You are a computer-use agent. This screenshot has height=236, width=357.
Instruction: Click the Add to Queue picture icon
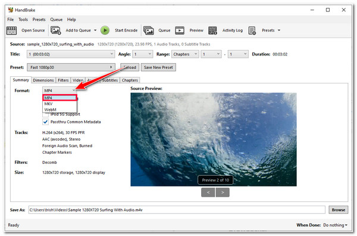[x=56, y=30]
